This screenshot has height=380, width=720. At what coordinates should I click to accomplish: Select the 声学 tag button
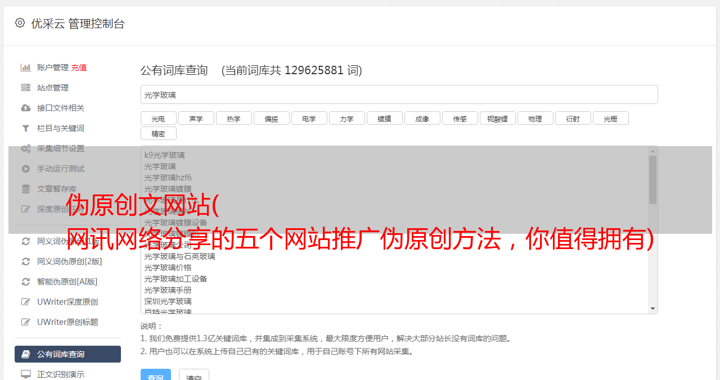196,118
